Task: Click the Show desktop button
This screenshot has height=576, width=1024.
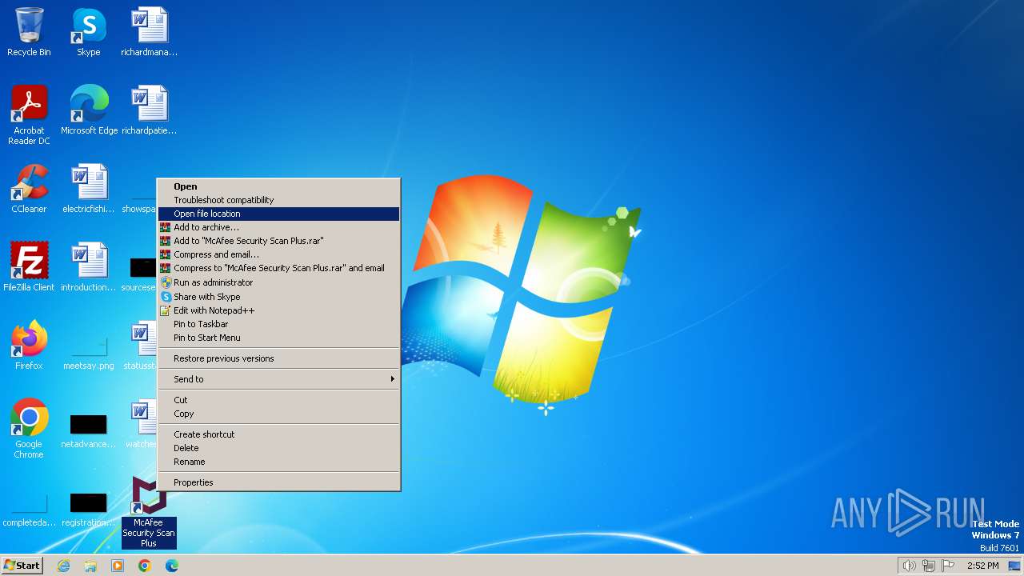Action: tap(1014, 566)
